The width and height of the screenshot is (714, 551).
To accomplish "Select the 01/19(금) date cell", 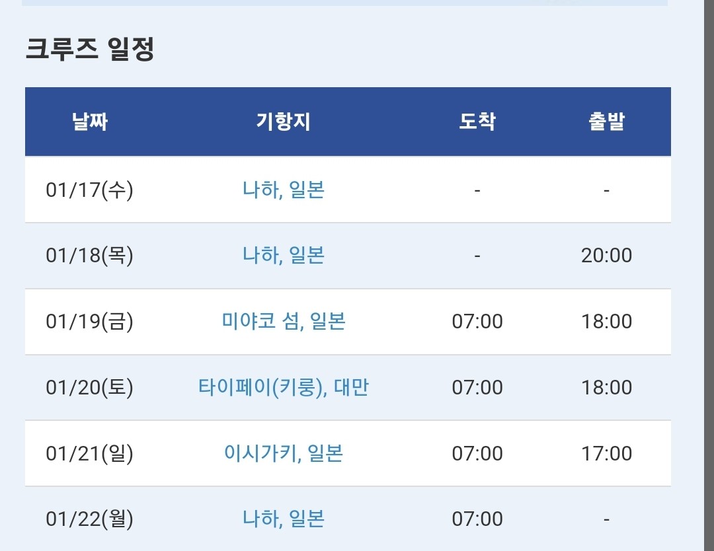I will [x=90, y=321].
